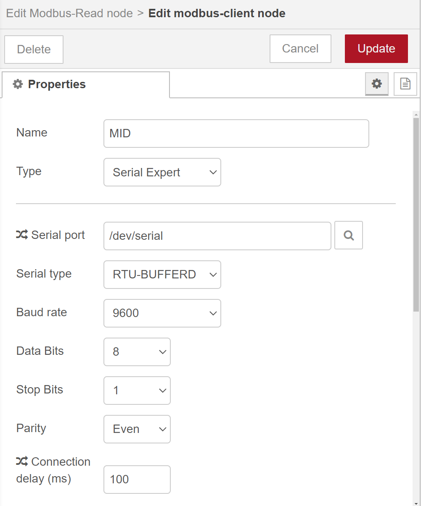Cancel editing the modbus-client node

click(300, 49)
